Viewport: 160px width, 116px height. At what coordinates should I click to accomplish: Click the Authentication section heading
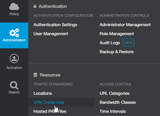tap(53, 6)
